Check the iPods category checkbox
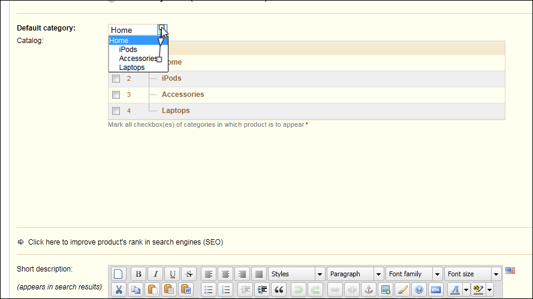Viewport: 533px width, 299px height. point(116,79)
